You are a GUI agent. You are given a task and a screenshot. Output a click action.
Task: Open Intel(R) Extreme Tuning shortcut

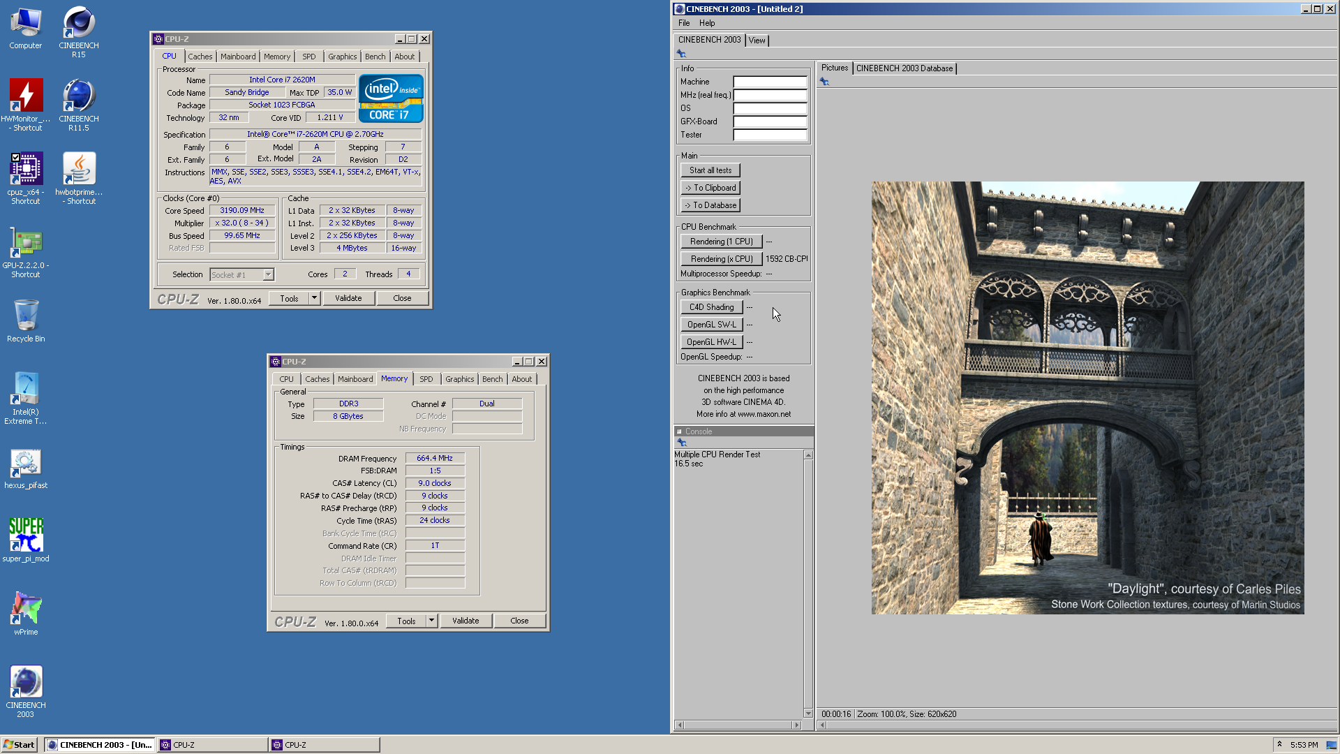pos(26,398)
